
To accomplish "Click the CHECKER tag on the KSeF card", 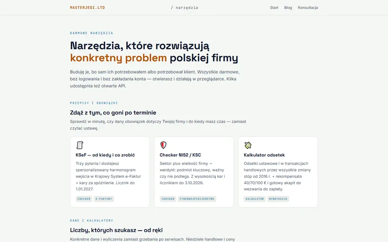I will [84, 199].
